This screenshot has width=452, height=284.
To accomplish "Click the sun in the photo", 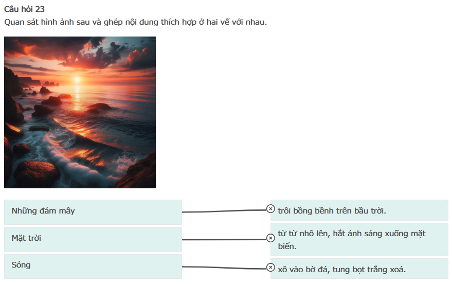I will [x=78, y=79].
